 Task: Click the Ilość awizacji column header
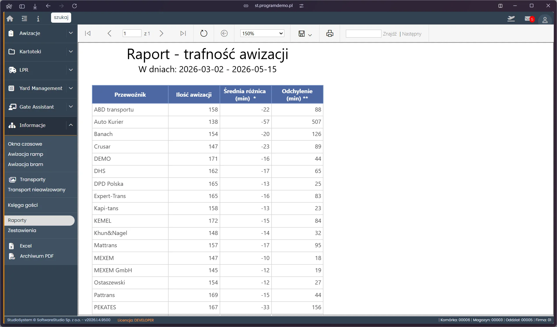coord(194,94)
